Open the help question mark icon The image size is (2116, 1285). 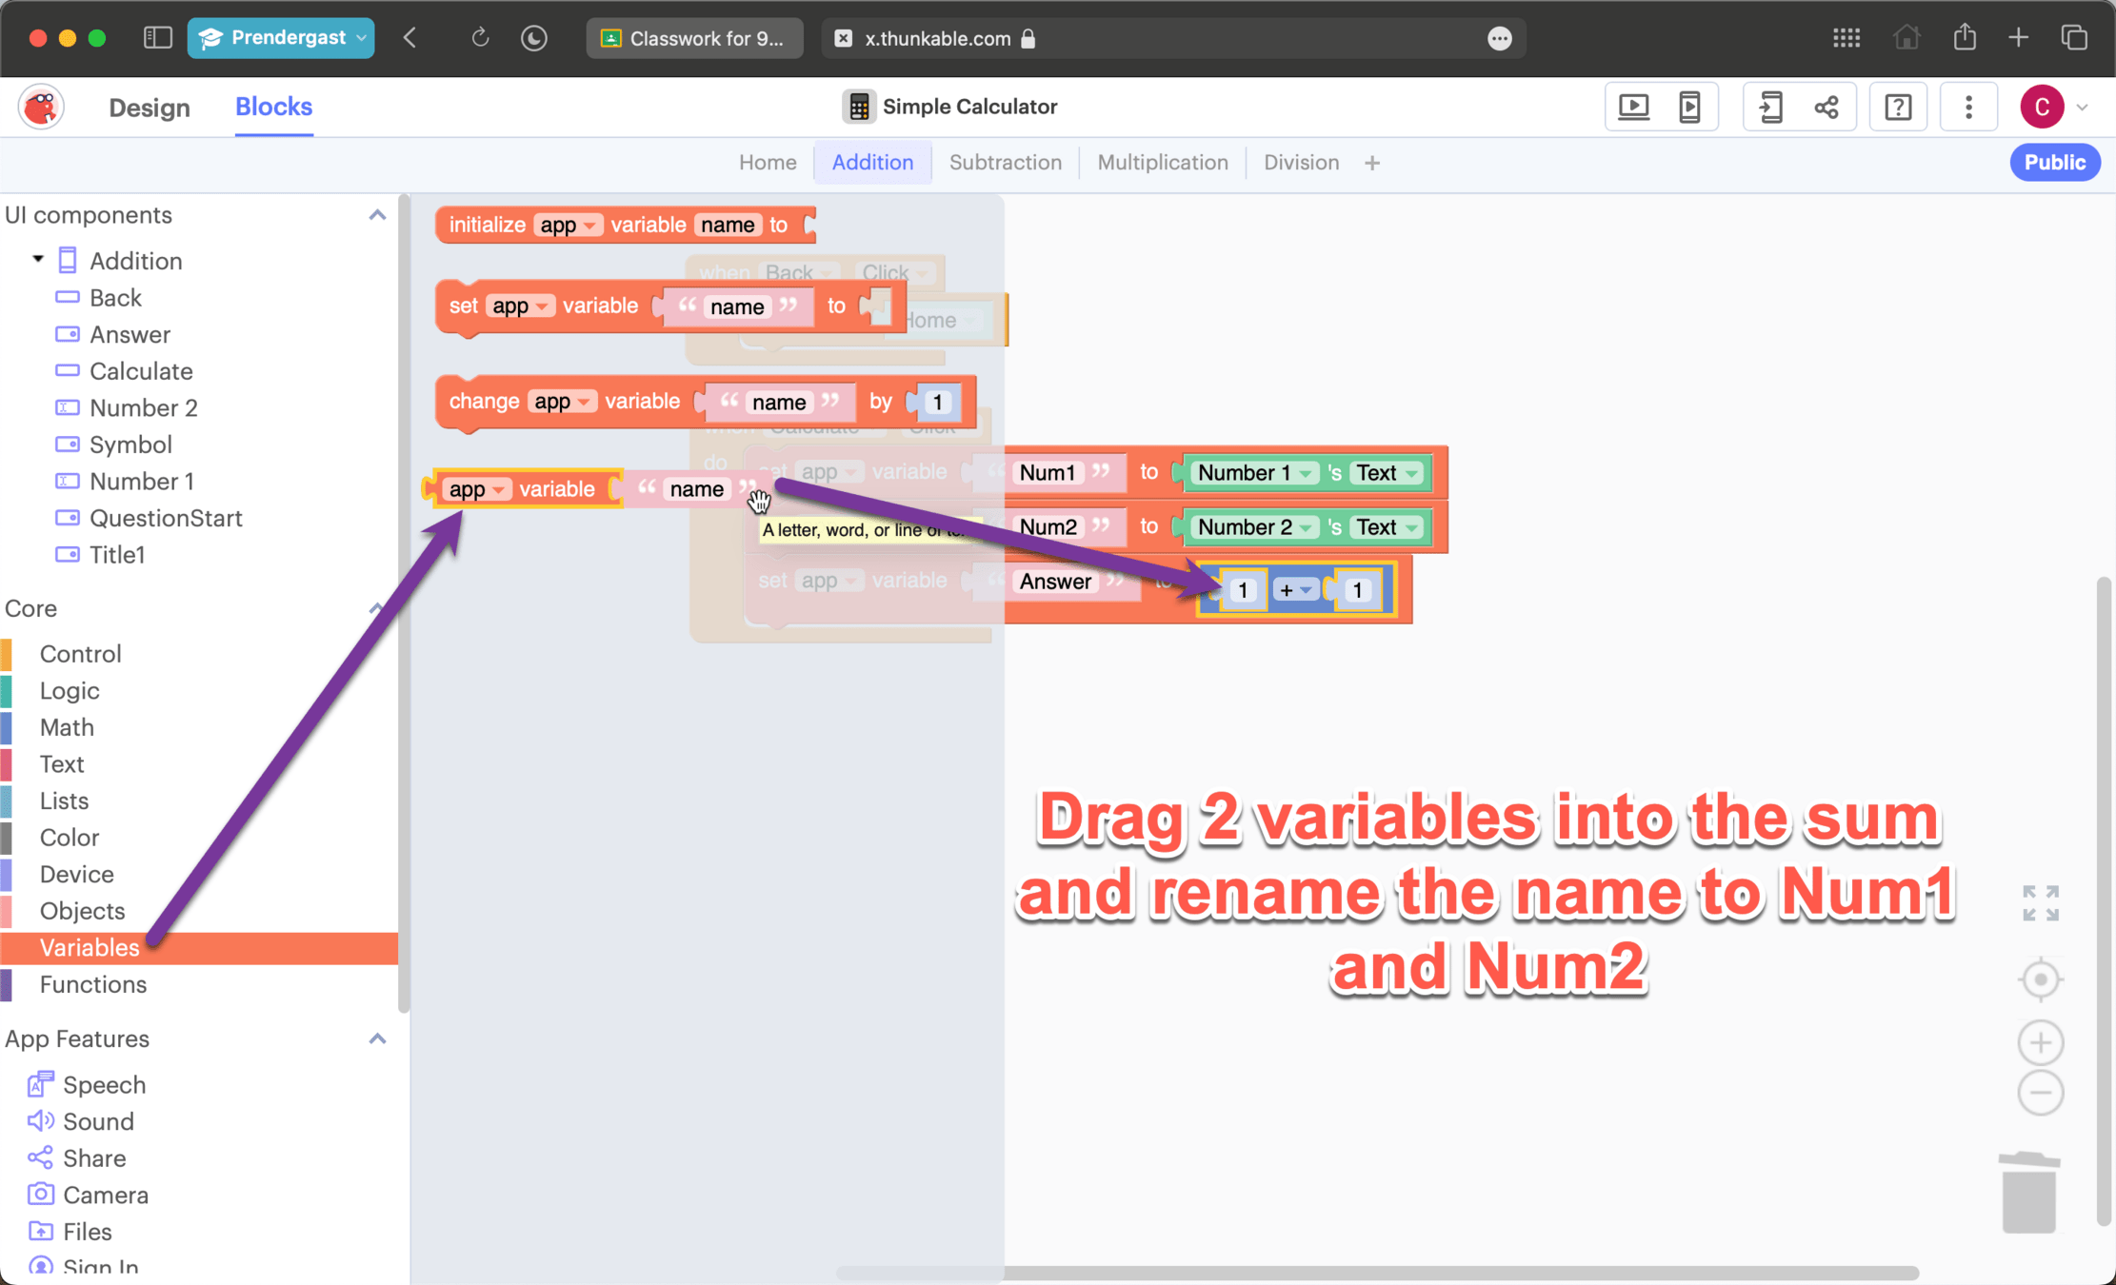point(1898,107)
